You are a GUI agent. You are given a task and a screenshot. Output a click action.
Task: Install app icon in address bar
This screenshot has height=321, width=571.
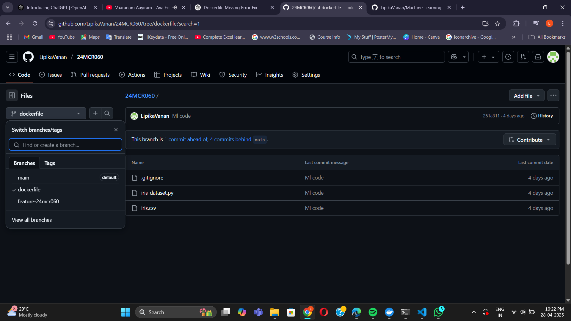tap(485, 23)
